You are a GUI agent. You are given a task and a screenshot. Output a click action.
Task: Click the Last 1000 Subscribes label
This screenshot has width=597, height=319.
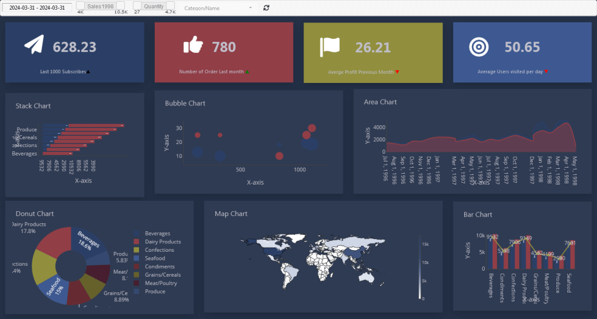63,72
